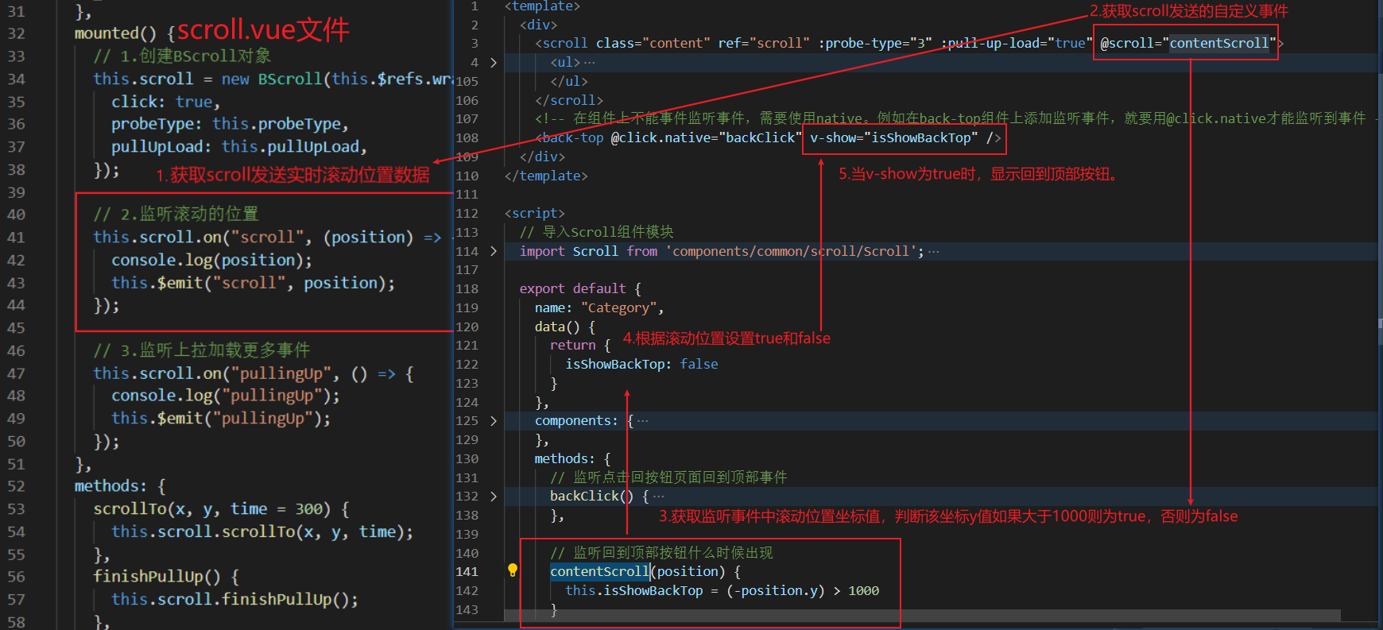This screenshot has width=1383, height=630.
Task: Click comment '// 3.监听上拉加载更多事件'
Action: (x=202, y=350)
